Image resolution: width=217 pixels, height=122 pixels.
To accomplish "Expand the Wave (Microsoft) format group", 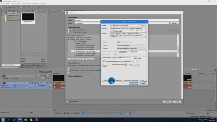I will (x=68, y=36).
